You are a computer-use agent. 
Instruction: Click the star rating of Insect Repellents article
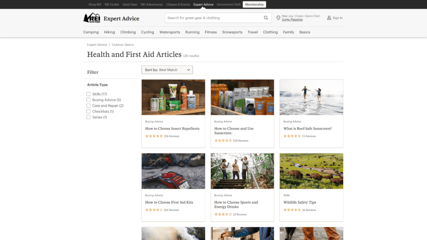[154, 136]
